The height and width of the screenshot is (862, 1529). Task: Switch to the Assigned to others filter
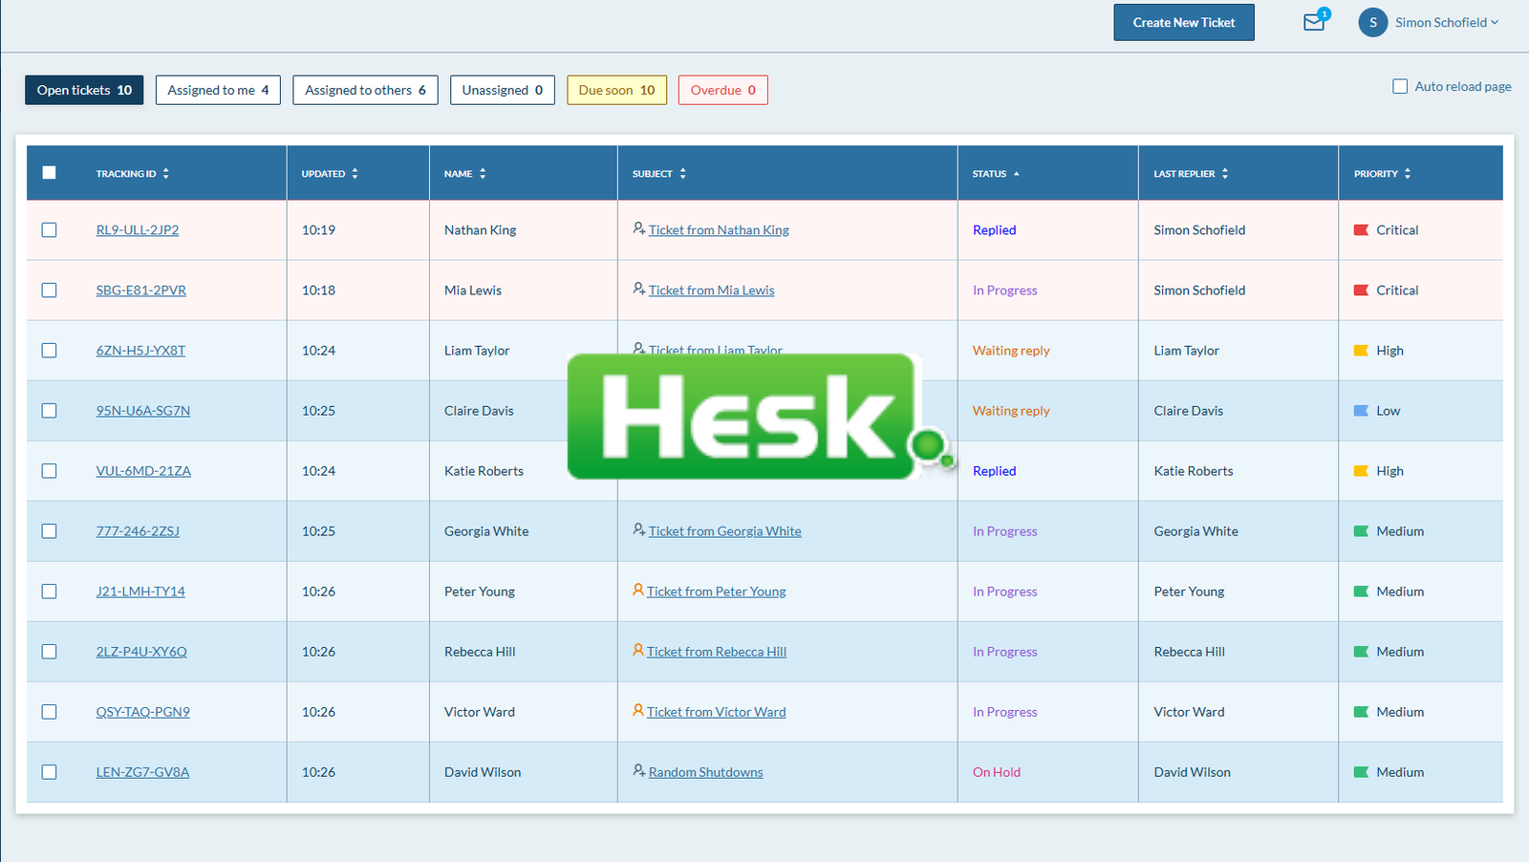[365, 90]
